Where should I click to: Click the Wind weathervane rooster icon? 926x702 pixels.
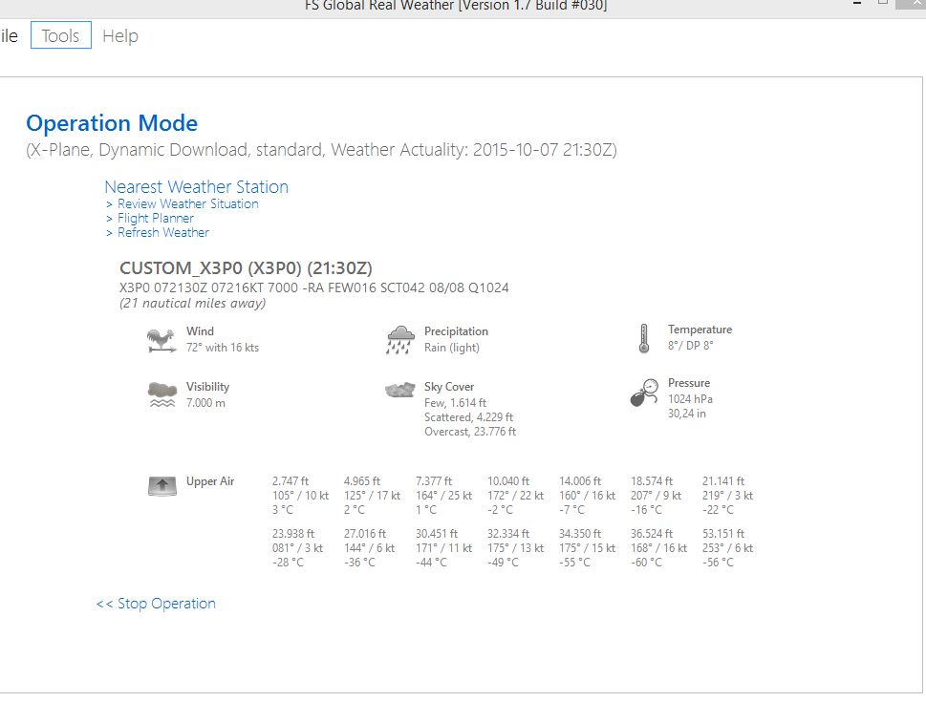161,340
